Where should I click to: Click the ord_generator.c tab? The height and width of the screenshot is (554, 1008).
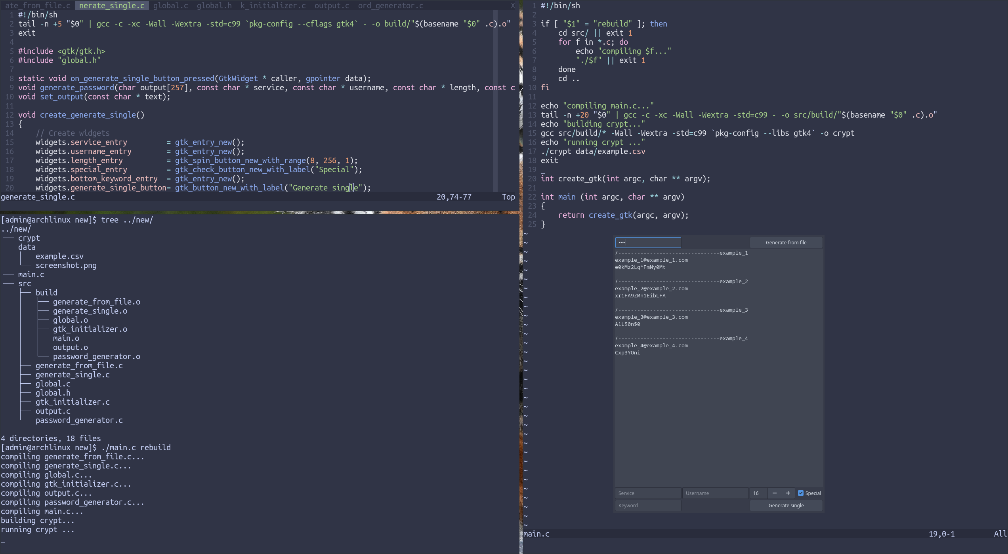(390, 6)
